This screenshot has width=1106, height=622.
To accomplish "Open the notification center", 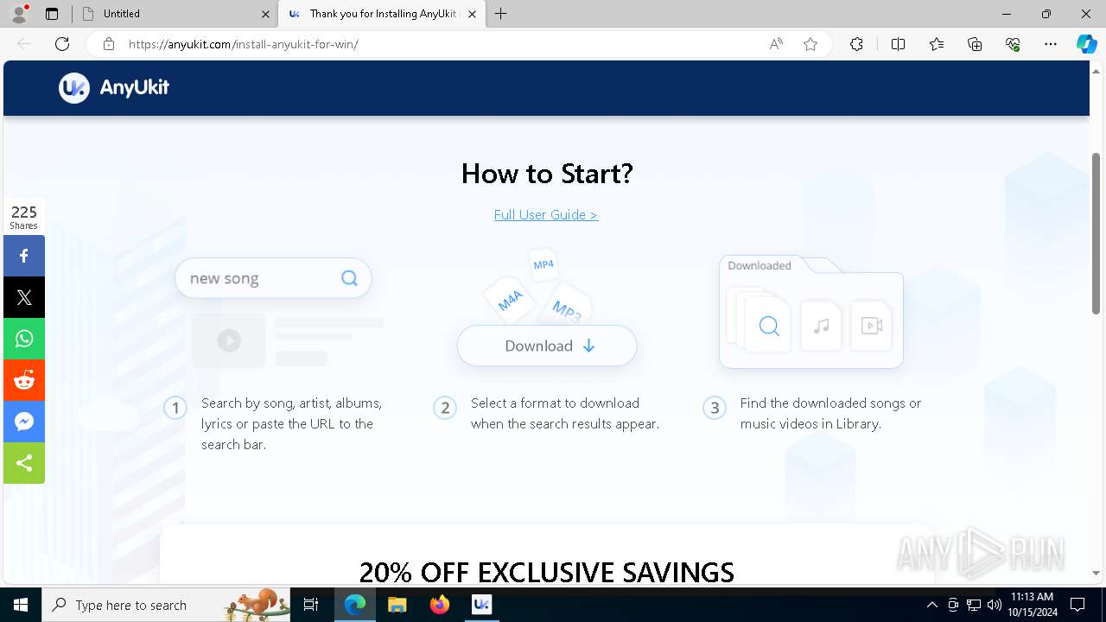I will [1077, 605].
